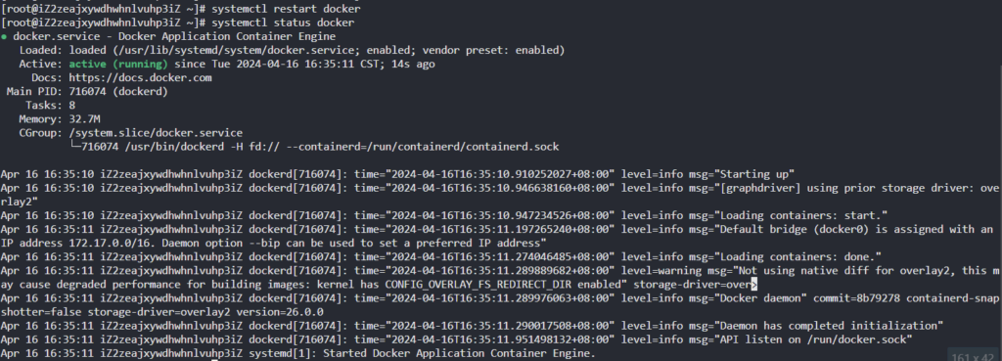
Task: Click the 'systemctl status docker' command text
Action: pos(283,23)
